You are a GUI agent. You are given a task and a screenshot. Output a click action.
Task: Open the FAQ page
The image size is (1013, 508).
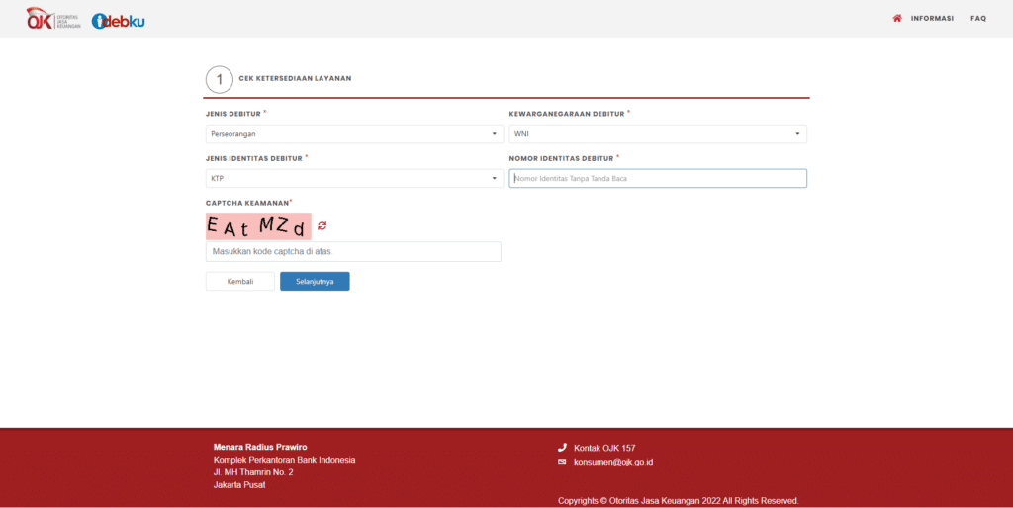pos(978,18)
